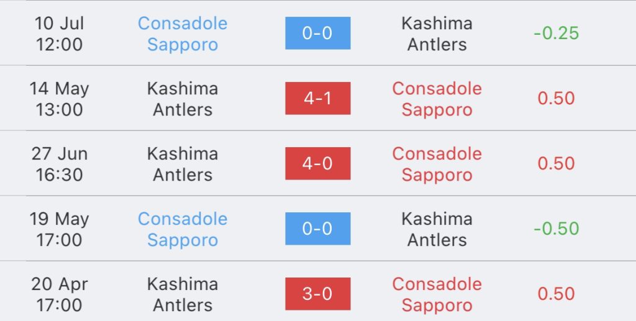This screenshot has width=636, height=321.
Task: Open Kashima Antlers in the 27 Jun match
Action: pyautogui.click(x=183, y=164)
